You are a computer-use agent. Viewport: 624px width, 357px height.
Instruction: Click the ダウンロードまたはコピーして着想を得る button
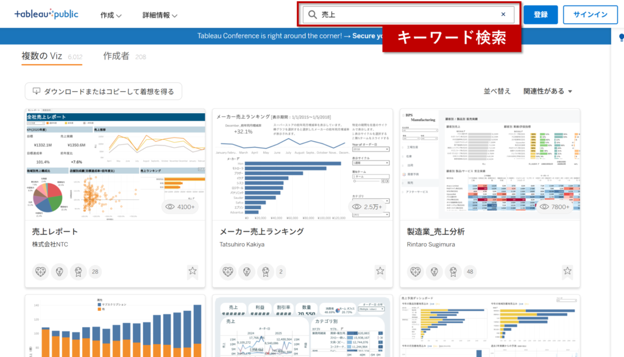(x=104, y=91)
